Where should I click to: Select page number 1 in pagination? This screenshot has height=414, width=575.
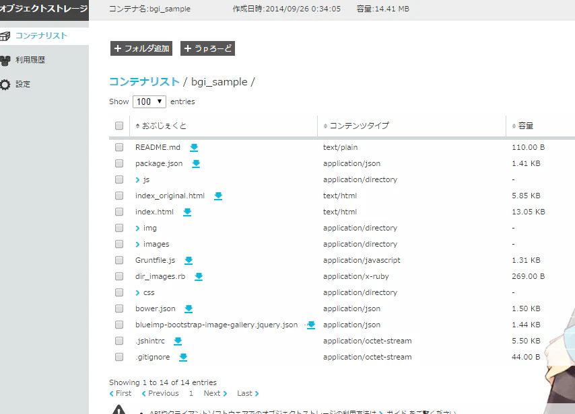tap(191, 393)
